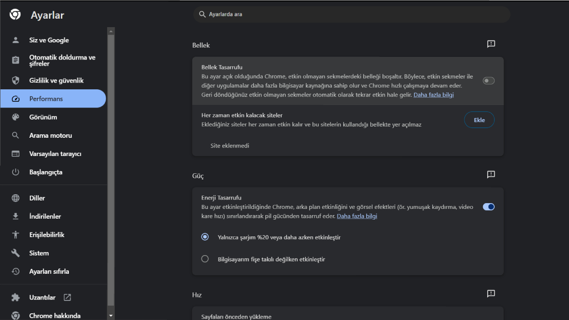Image resolution: width=569 pixels, height=320 pixels.
Task: Enable the Bellek Tasarrufu toggle
Action: (489, 80)
